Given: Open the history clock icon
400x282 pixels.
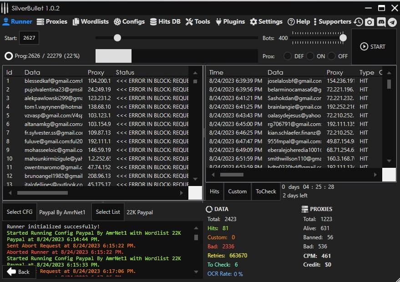Looking at the screenshot, I should (x=359, y=22).
